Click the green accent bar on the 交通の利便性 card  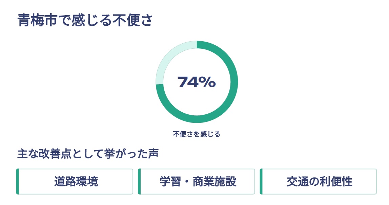point(261,182)
